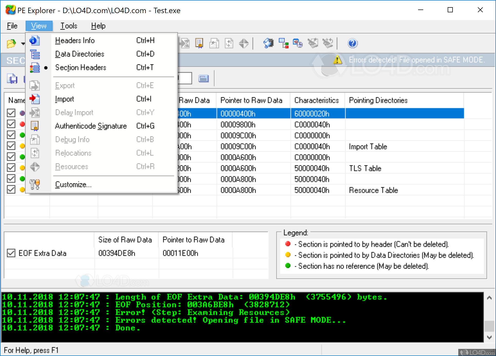This screenshot has height=356, width=496.
Task: Click the Size of Raw Data header
Action: (126, 240)
